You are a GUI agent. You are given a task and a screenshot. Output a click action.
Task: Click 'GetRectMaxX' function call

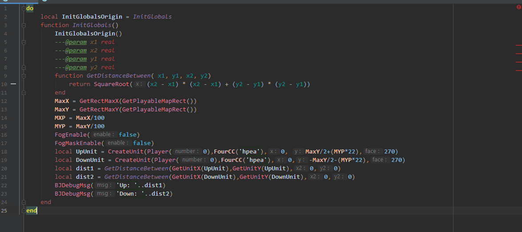[99, 101]
